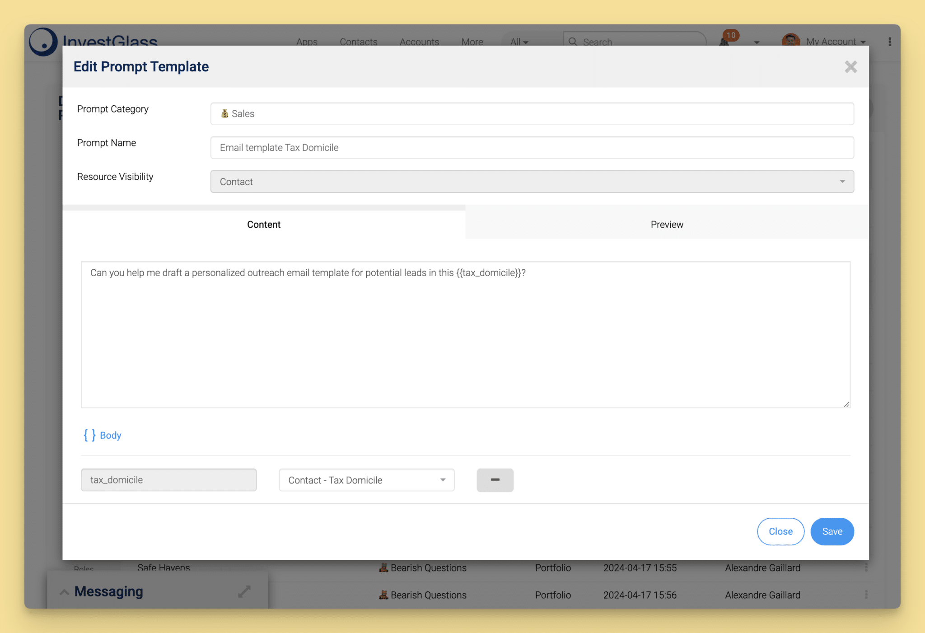
Task: Click the tax_domicile variable input field
Action: 168,480
